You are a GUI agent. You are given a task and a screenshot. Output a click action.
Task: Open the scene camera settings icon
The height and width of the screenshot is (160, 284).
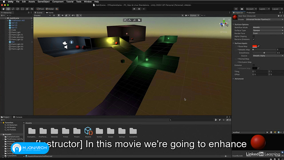186,15
